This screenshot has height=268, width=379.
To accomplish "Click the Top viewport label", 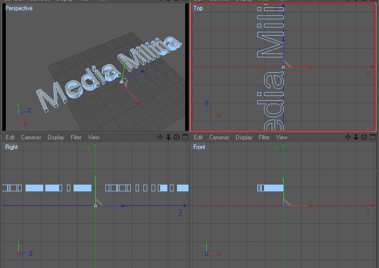I will [198, 8].
